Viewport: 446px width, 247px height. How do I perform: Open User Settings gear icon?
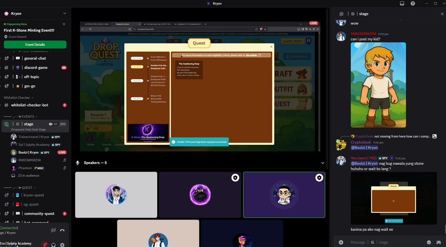coord(62,244)
